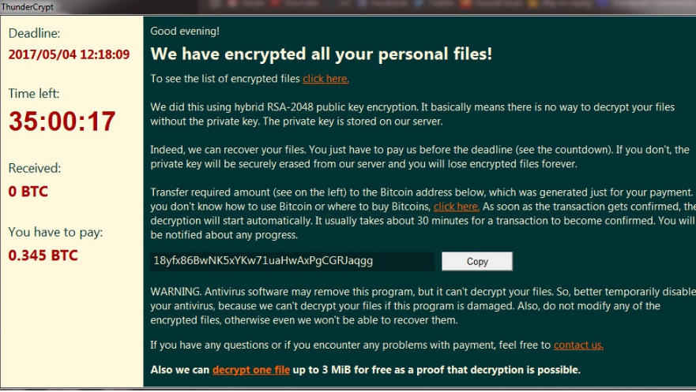Open the list of encrypted files link
Image resolution: width=696 pixels, height=392 pixels.
pyautogui.click(x=325, y=79)
